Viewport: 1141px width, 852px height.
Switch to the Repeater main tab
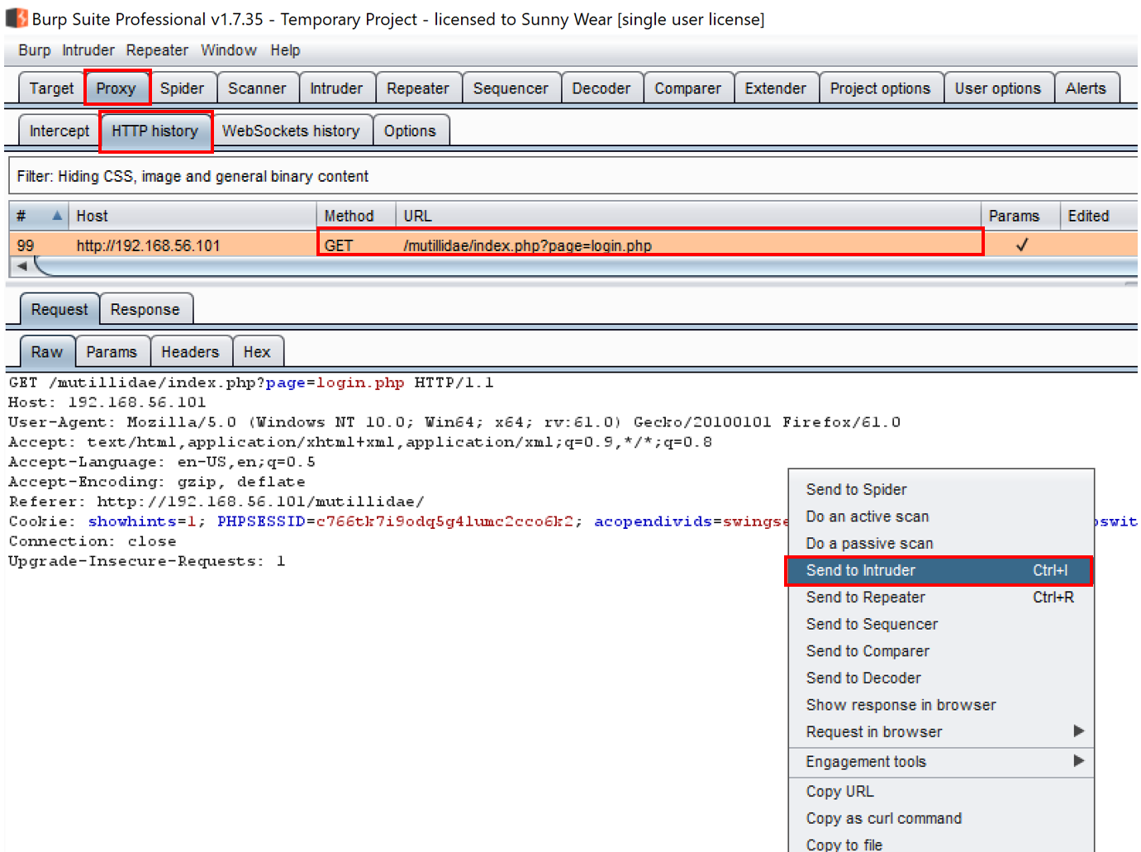coord(417,88)
